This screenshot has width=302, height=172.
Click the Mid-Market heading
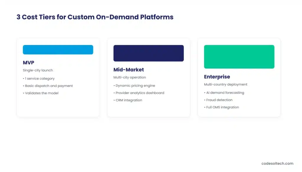129,70
